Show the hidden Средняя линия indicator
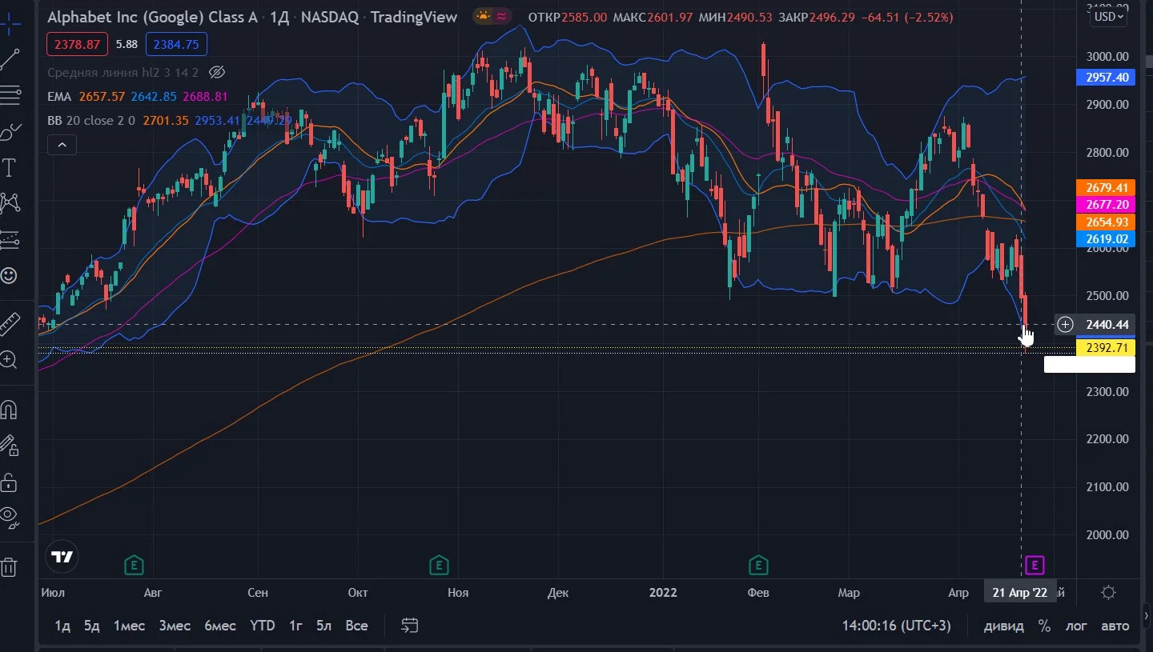Image resolution: width=1153 pixels, height=652 pixels. tap(216, 72)
